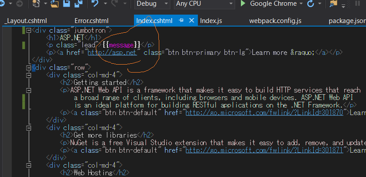The image size is (366, 177).
Task: Click the Open File folder icon
Action: (55, 4)
